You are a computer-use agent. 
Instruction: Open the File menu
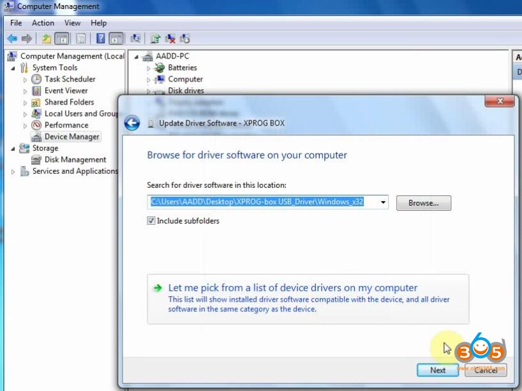[x=16, y=23]
